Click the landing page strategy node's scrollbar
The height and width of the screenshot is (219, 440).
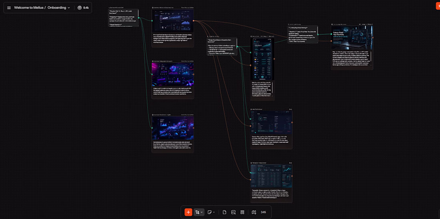[317, 30]
